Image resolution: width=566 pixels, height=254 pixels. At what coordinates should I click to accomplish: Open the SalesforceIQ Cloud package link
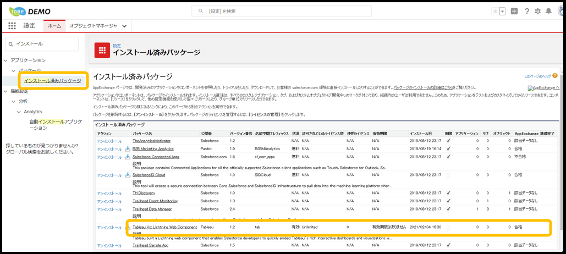tap(149, 175)
